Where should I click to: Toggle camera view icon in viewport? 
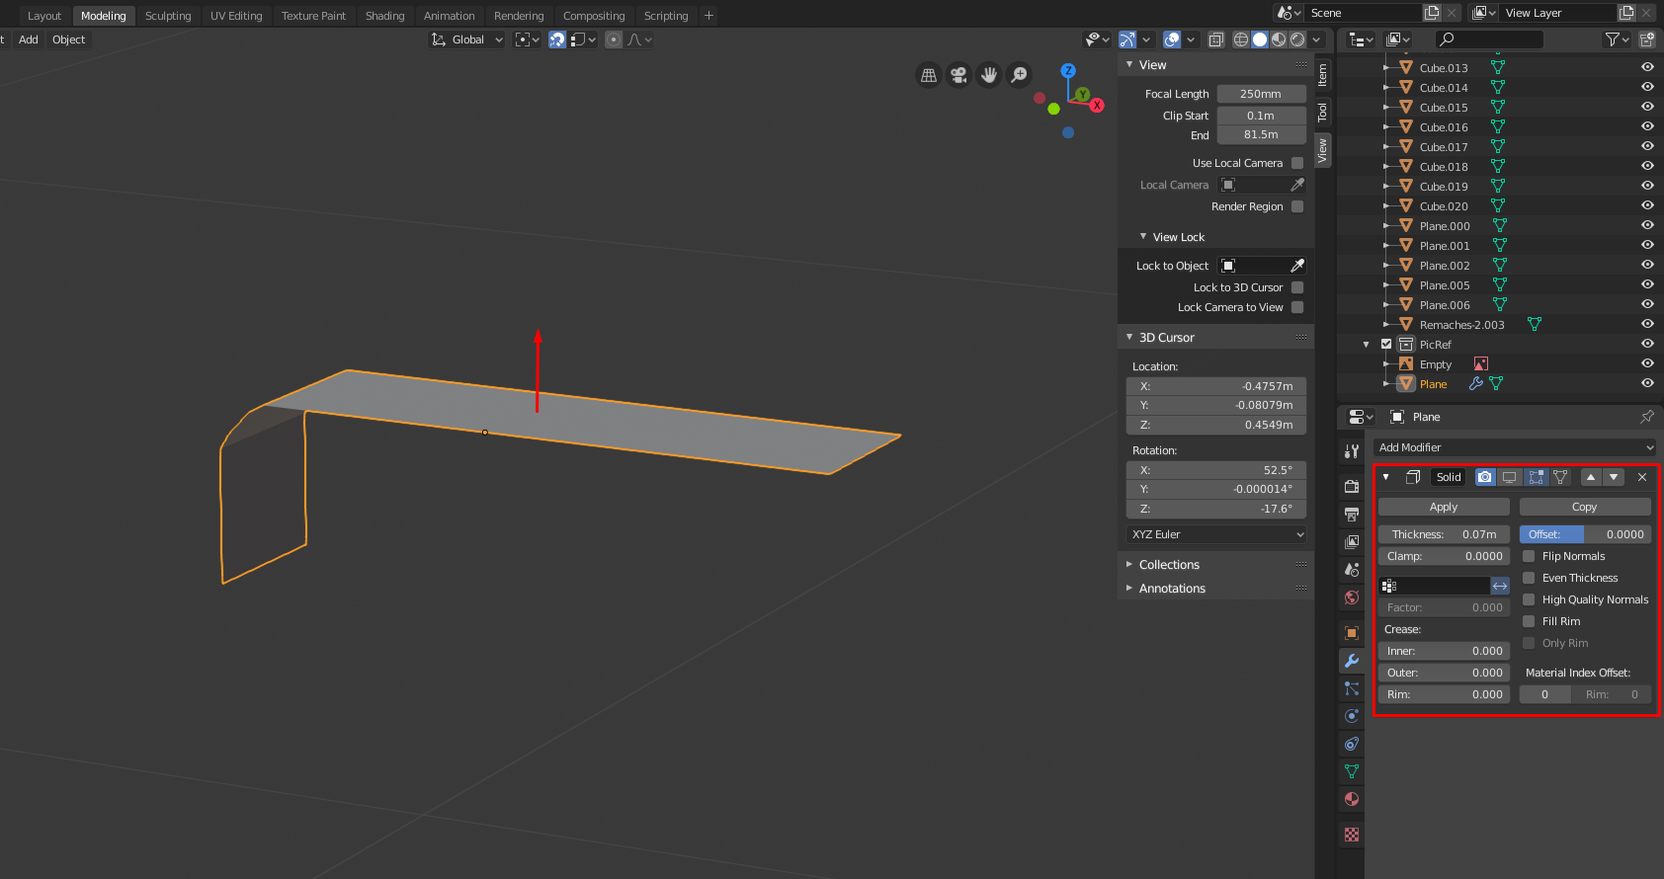coord(958,75)
